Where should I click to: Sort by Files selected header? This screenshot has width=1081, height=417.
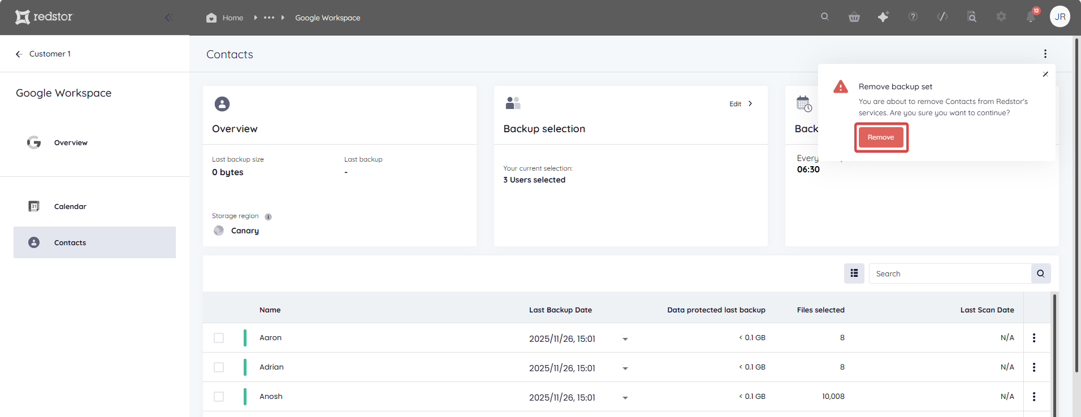coord(821,310)
